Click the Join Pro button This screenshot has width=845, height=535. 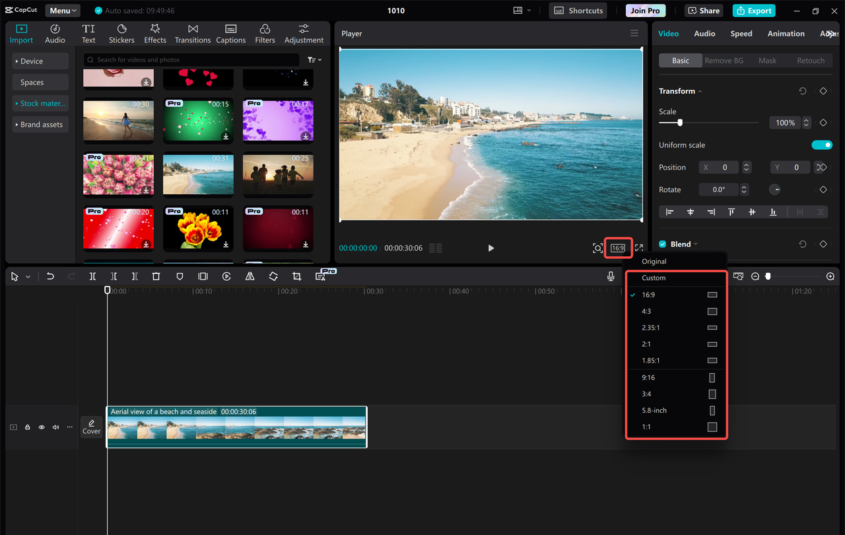tap(645, 11)
